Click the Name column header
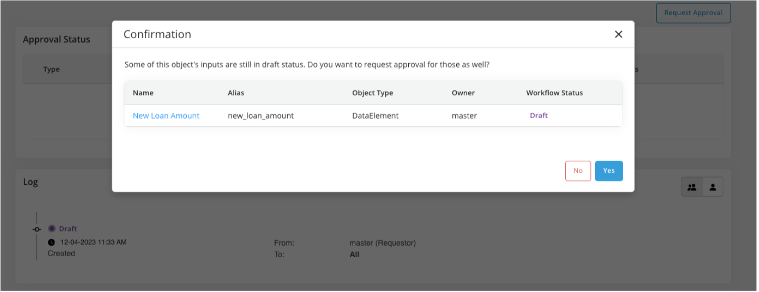759x292 pixels. pos(143,93)
